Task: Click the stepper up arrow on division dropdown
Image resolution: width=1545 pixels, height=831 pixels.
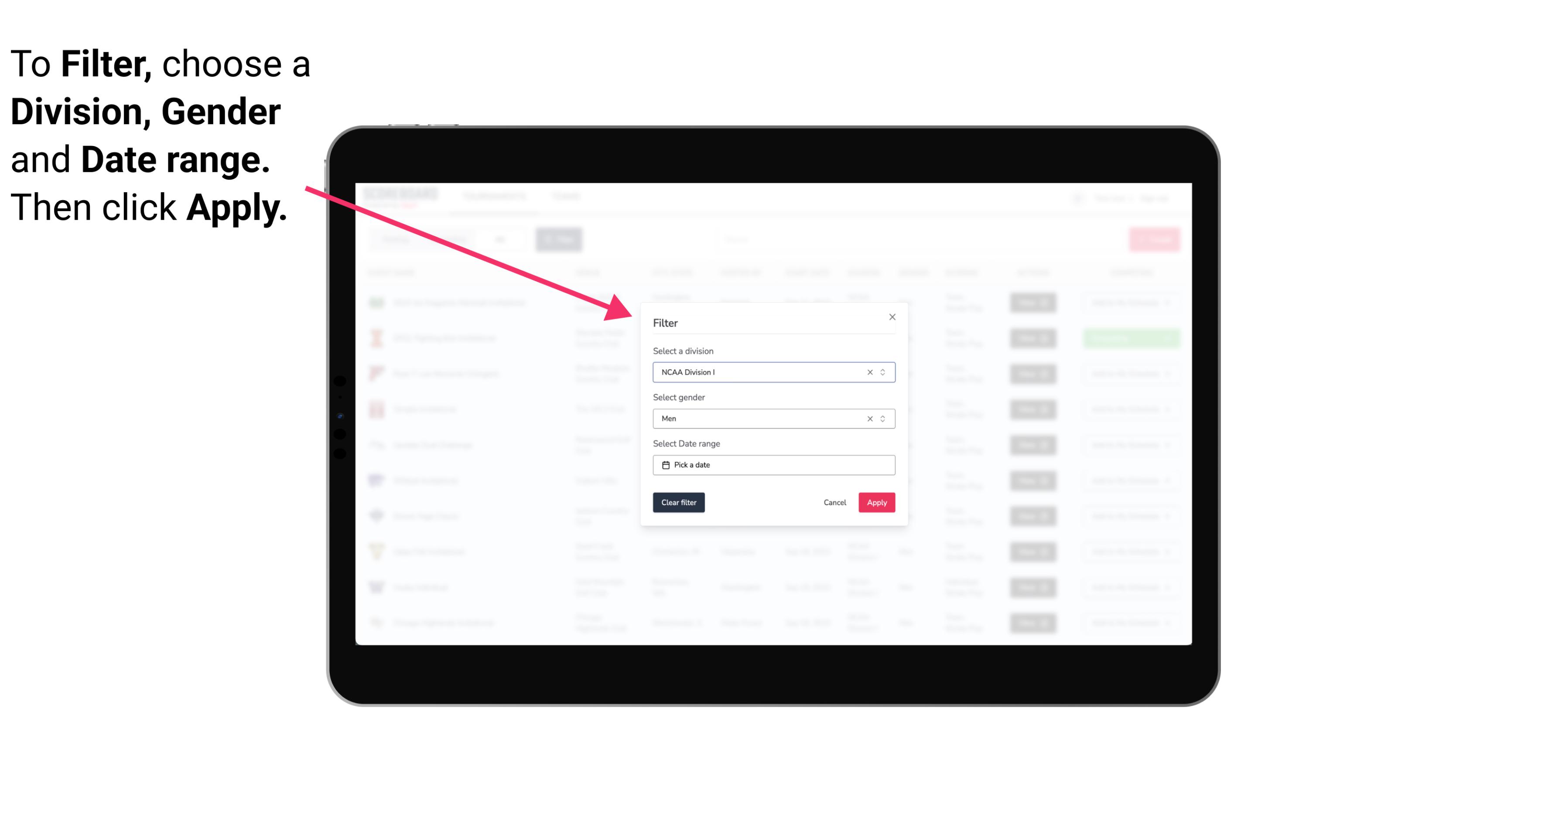Action: point(884,369)
